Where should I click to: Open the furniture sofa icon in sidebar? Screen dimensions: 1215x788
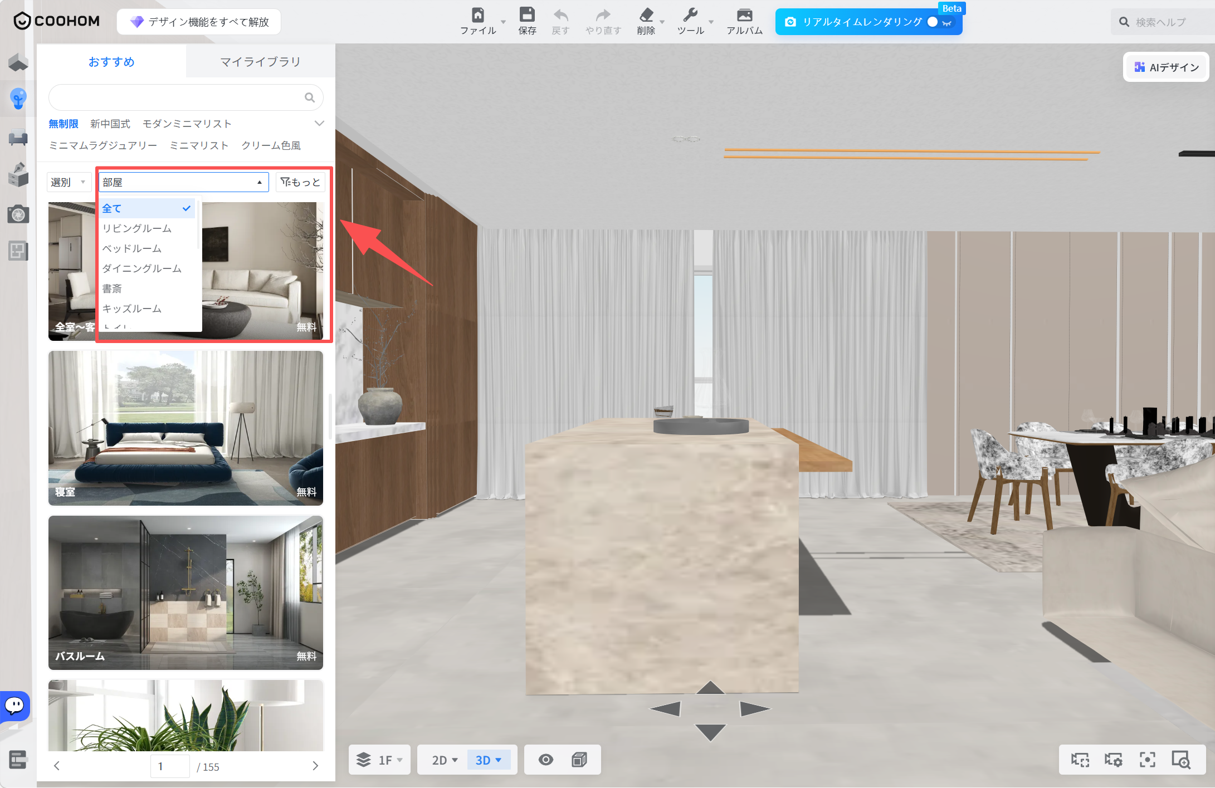(18, 138)
